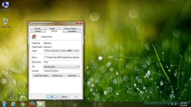
Task: Launch Firefox from the taskbar
Action: tap(32, 104)
